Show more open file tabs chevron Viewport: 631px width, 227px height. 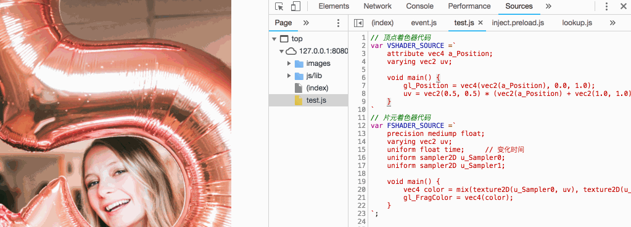tap(612, 23)
